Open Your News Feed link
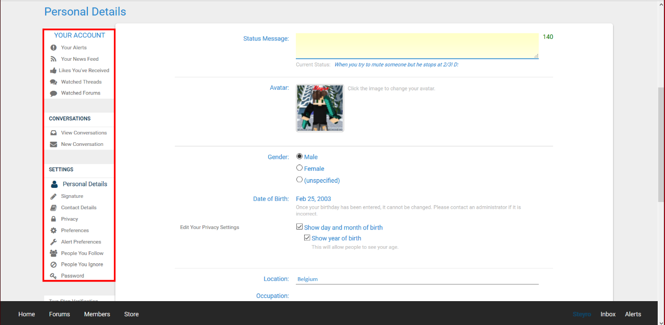The height and width of the screenshot is (325, 665). [80, 59]
